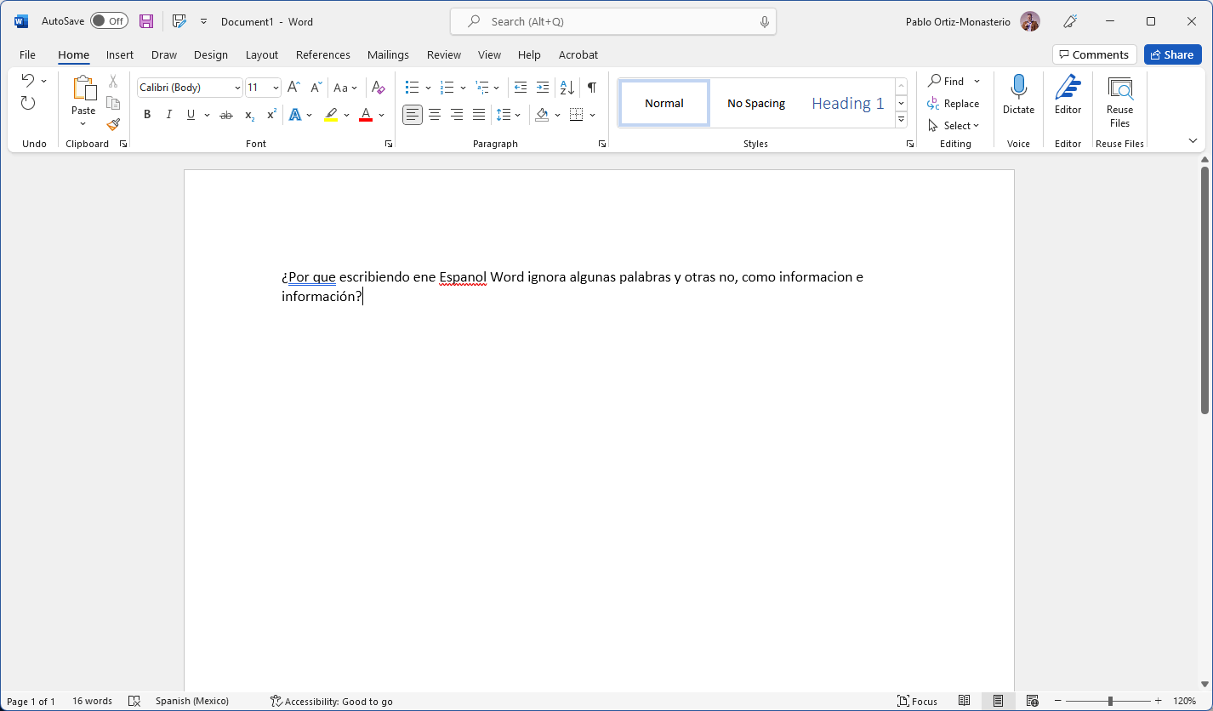
Task: Toggle Bold formatting
Action: click(147, 115)
